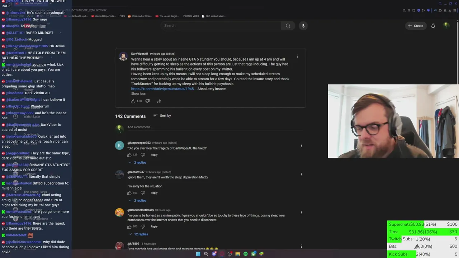459x258 pixels.
Task: Share the DarkViperAU post
Action: pyautogui.click(x=159, y=101)
